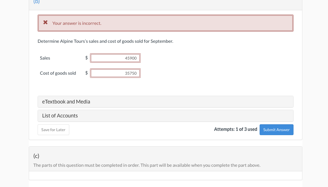Click the Determine Alpine Tours instruction text
The image size is (328, 187).
tap(105, 41)
